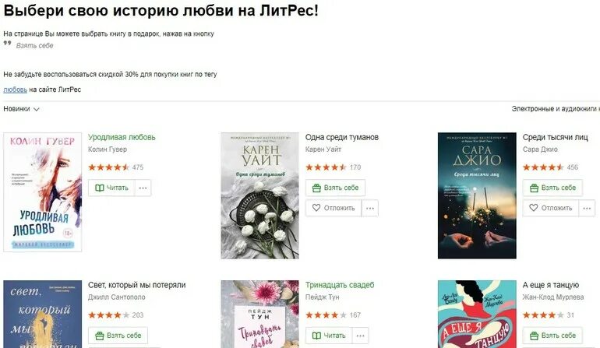Open three-dots menu for Одна среди туманов
Image resolution: width=600 pixels, height=348 pixels.
(x=370, y=208)
